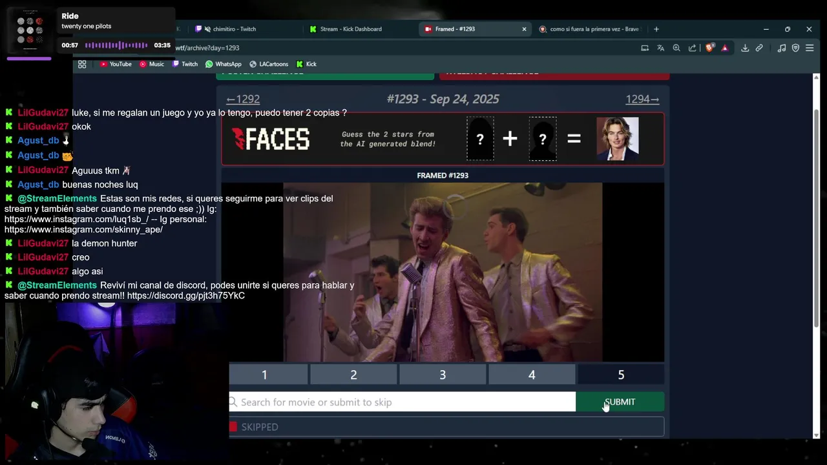The image size is (827, 465).
Task: Click the '#1293 - Sep 24, 2025' heading
Action: tap(443, 99)
